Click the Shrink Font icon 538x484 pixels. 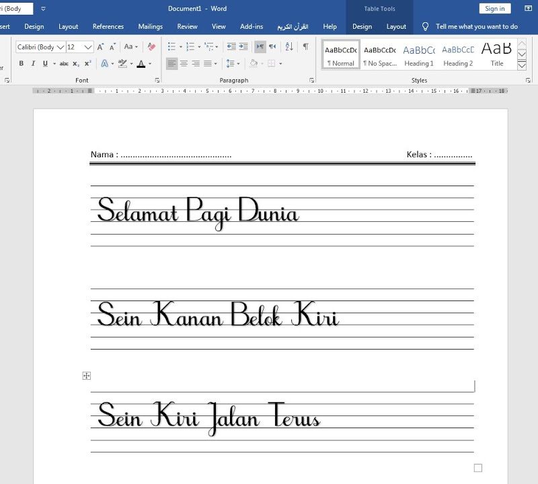click(112, 46)
